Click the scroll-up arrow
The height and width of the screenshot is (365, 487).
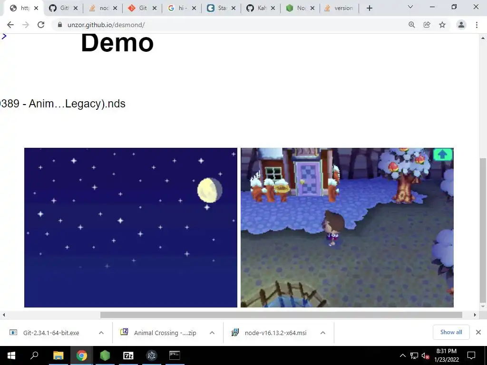tap(483, 38)
